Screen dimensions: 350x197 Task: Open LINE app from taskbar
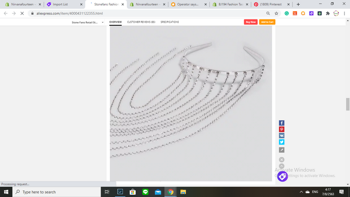click(145, 192)
